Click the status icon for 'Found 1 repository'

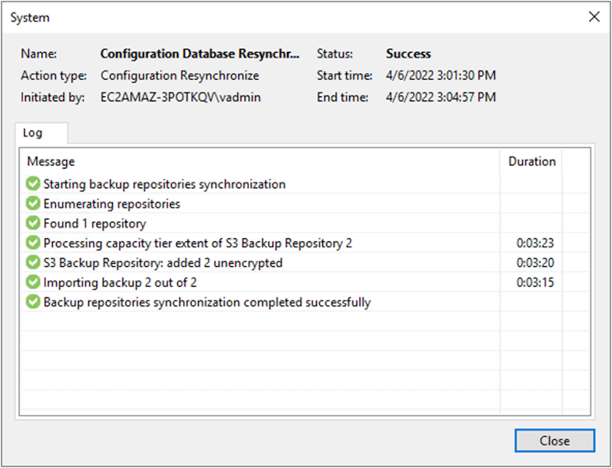33,224
